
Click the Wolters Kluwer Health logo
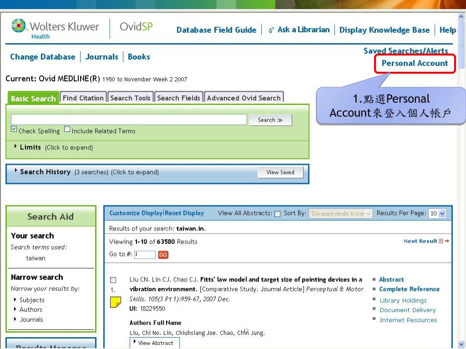(x=55, y=29)
